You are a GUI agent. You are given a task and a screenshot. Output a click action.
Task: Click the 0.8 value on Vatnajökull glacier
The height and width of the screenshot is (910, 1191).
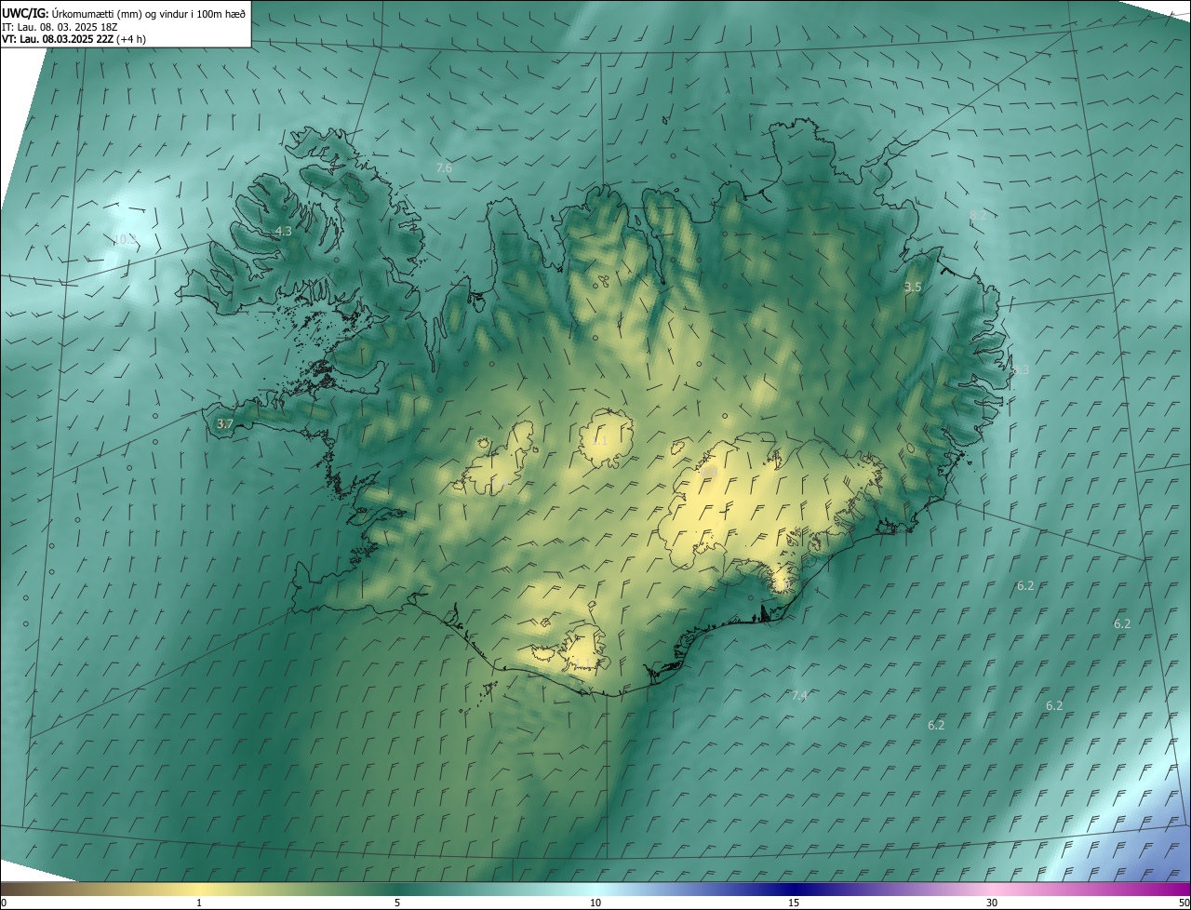click(x=710, y=473)
